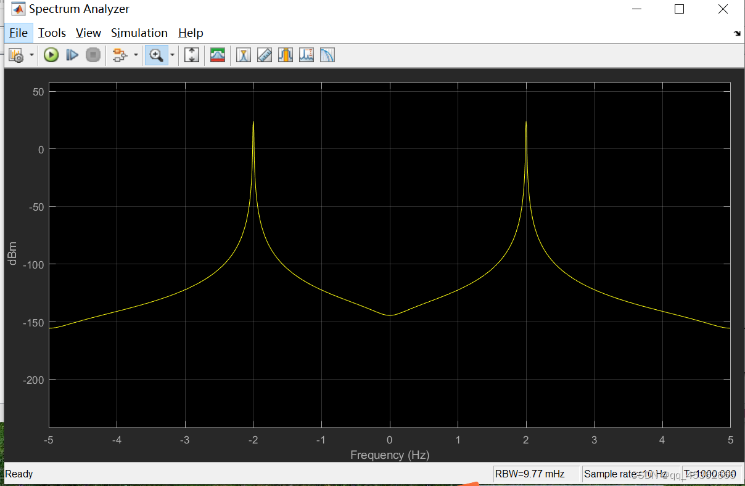This screenshot has width=745, height=486.
Task: Click the Ready status text
Action: pos(19,474)
